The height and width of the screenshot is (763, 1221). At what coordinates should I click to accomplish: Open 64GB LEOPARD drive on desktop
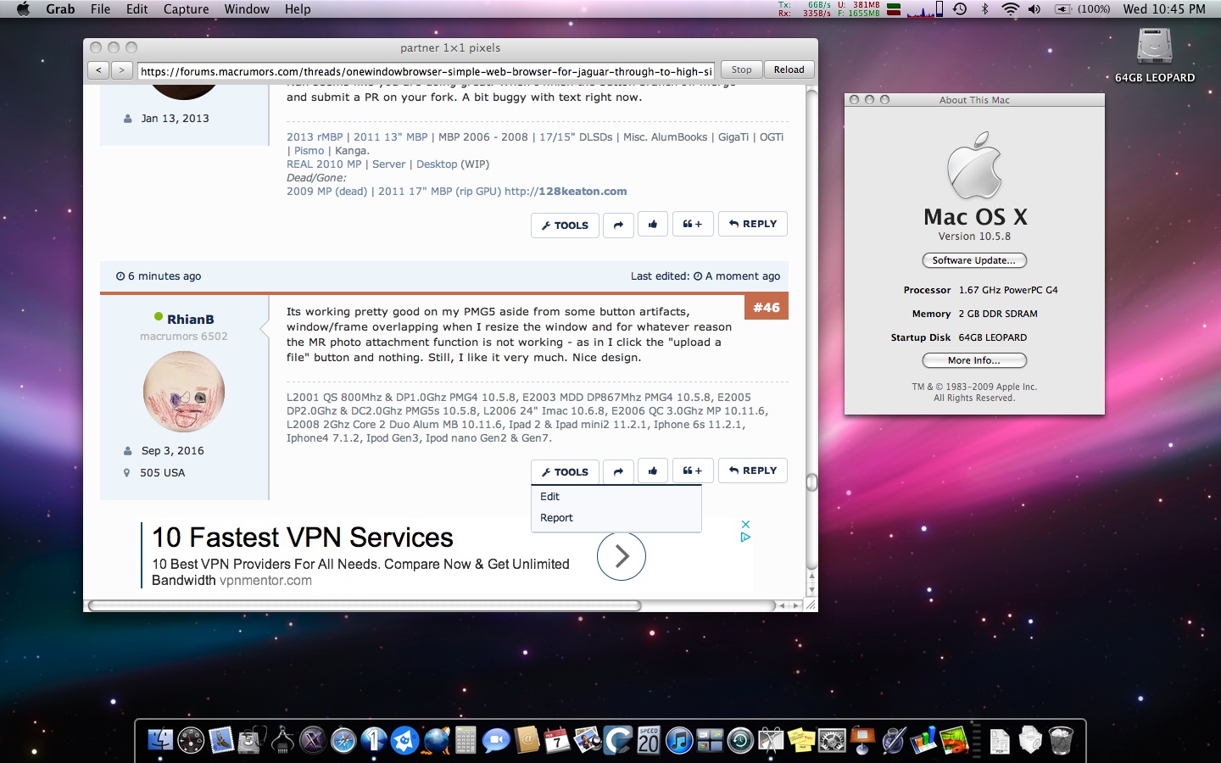coord(1155,55)
